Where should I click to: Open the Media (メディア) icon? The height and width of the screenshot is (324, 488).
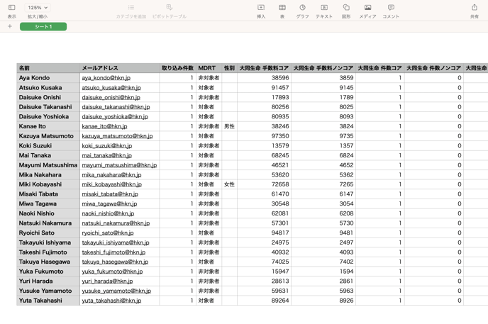[367, 8]
